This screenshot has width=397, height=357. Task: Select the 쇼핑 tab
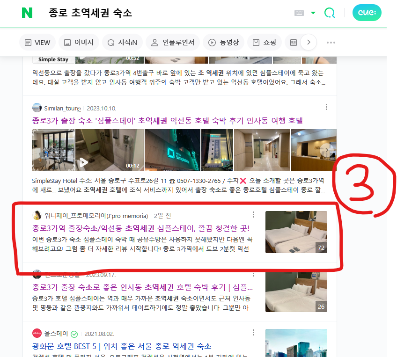[x=265, y=42]
